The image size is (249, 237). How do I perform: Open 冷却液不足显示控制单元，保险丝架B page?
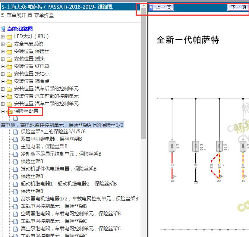(61, 154)
